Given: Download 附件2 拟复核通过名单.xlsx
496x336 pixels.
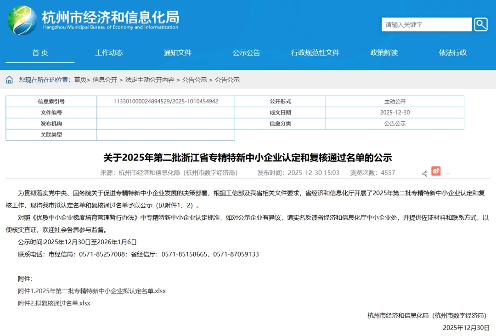Looking at the screenshot, I should tap(54, 303).
